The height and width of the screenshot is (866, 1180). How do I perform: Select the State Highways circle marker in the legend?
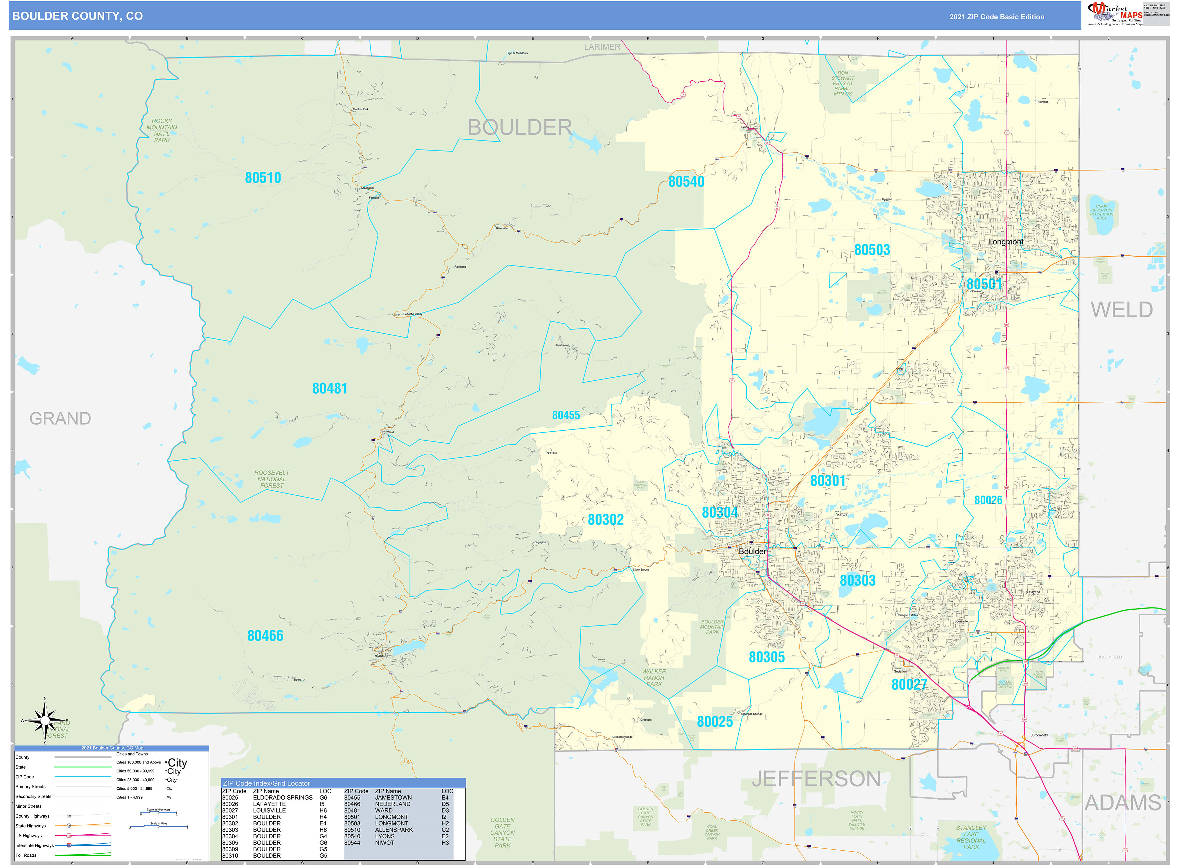(69, 826)
